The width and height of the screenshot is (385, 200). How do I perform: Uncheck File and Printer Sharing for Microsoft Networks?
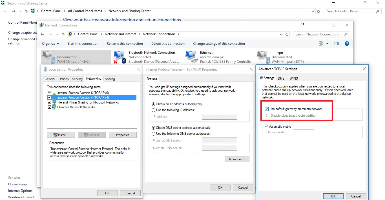(x=50, y=102)
